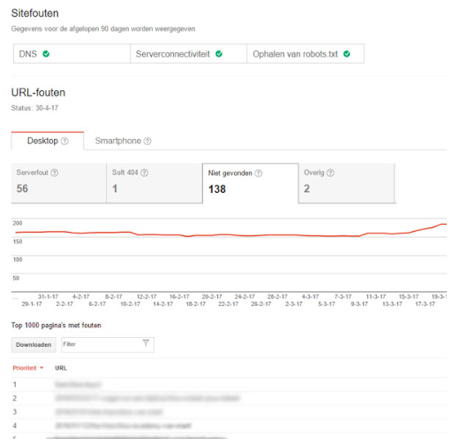This screenshot has height=445, width=460.
Task: Click the robots.txt green status check
Action: (x=347, y=54)
